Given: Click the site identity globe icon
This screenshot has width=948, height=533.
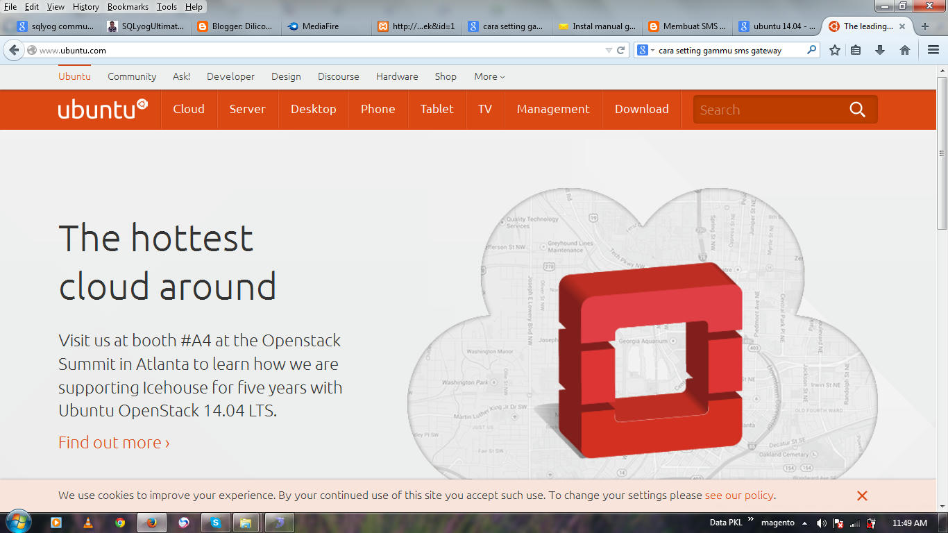Looking at the screenshot, I should [x=31, y=50].
